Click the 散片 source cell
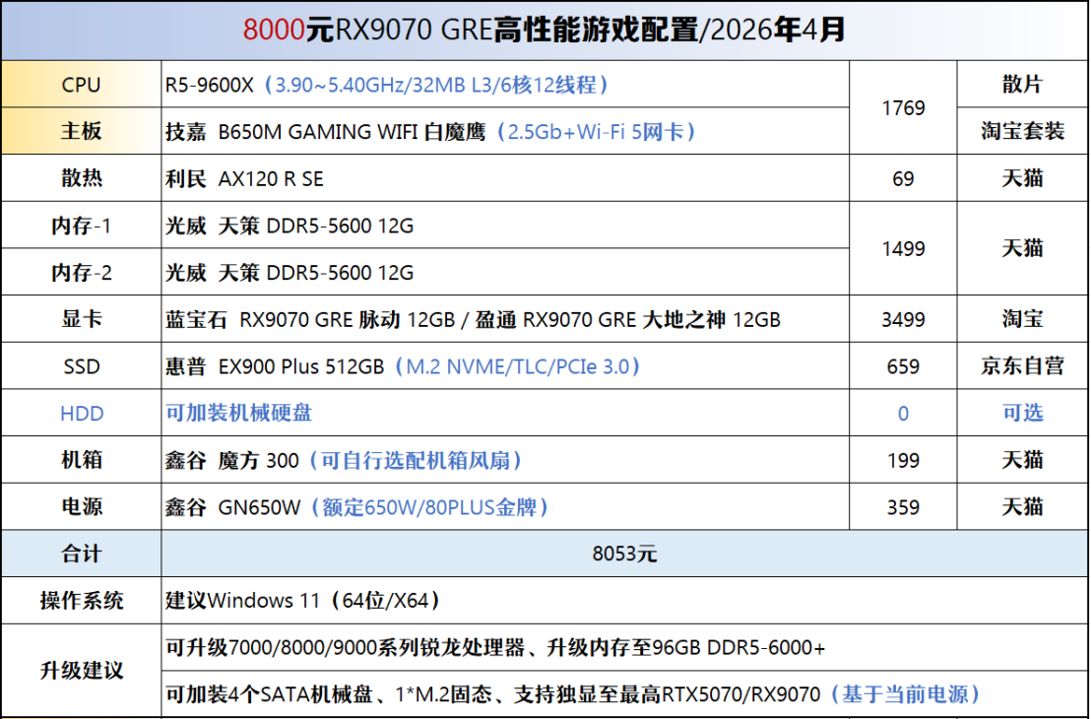The width and height of the screenshot is (1091, 719). coord(1023,85)
